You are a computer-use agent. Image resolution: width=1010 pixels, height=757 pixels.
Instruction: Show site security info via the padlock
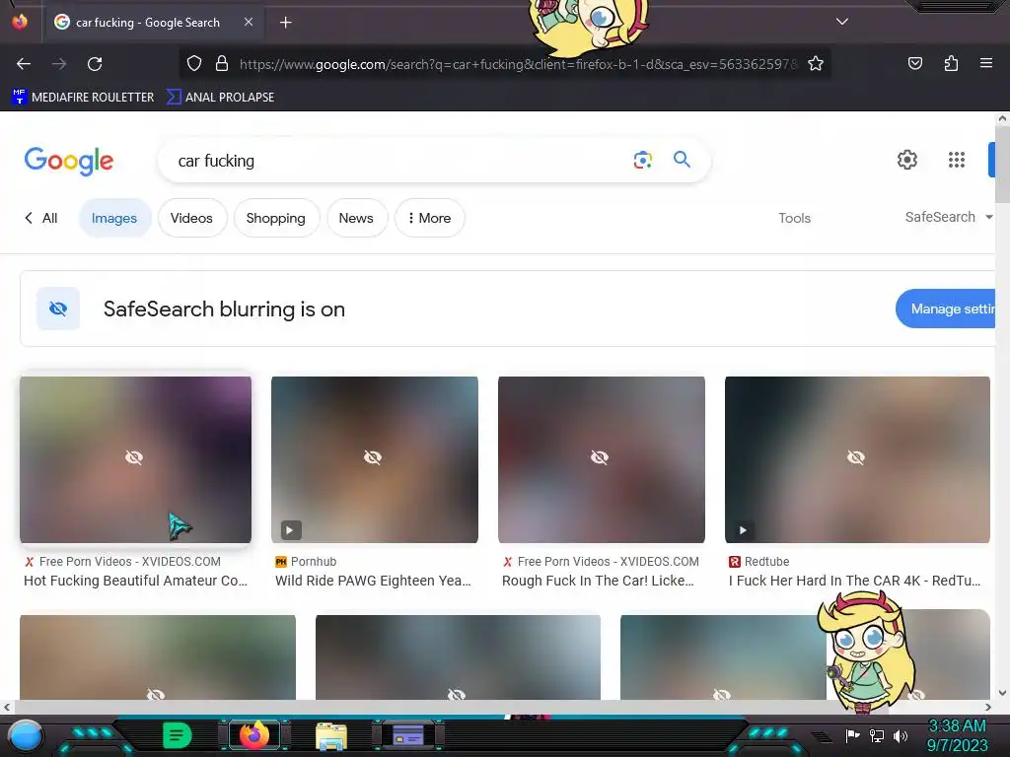point(222,63)
